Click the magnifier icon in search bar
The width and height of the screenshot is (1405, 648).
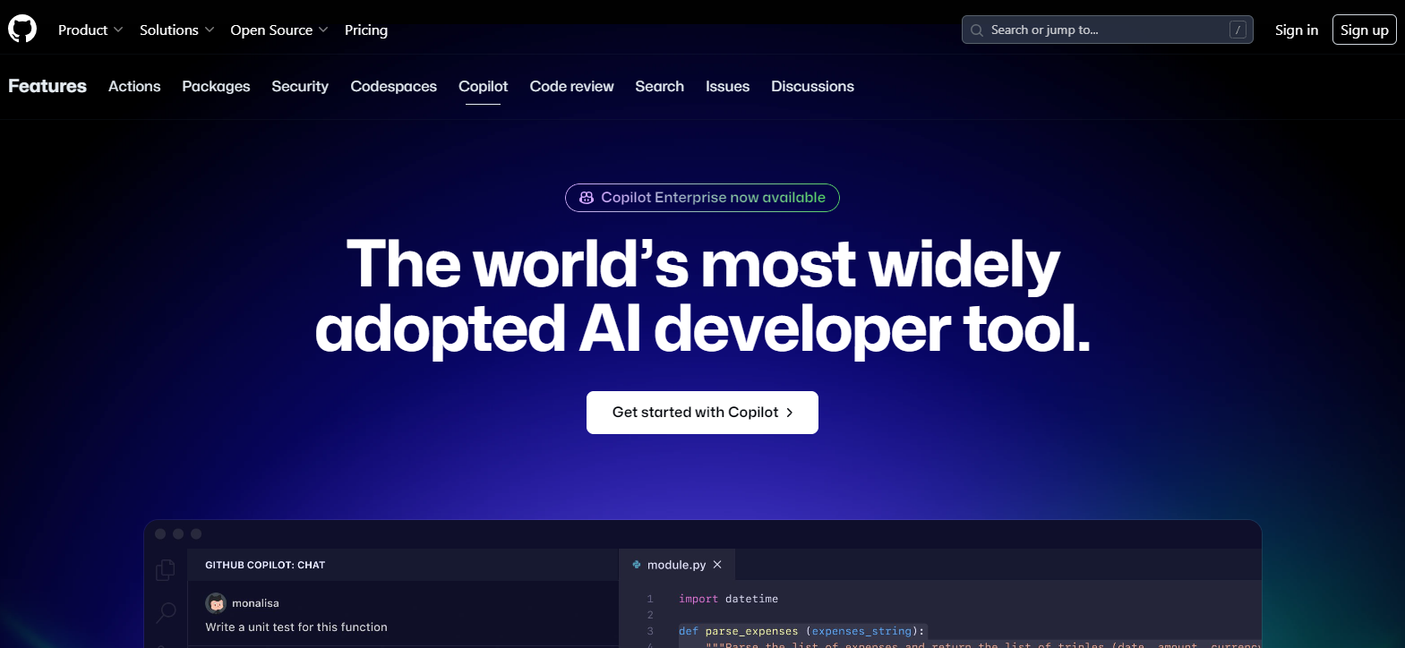click(x=977, y=30)
